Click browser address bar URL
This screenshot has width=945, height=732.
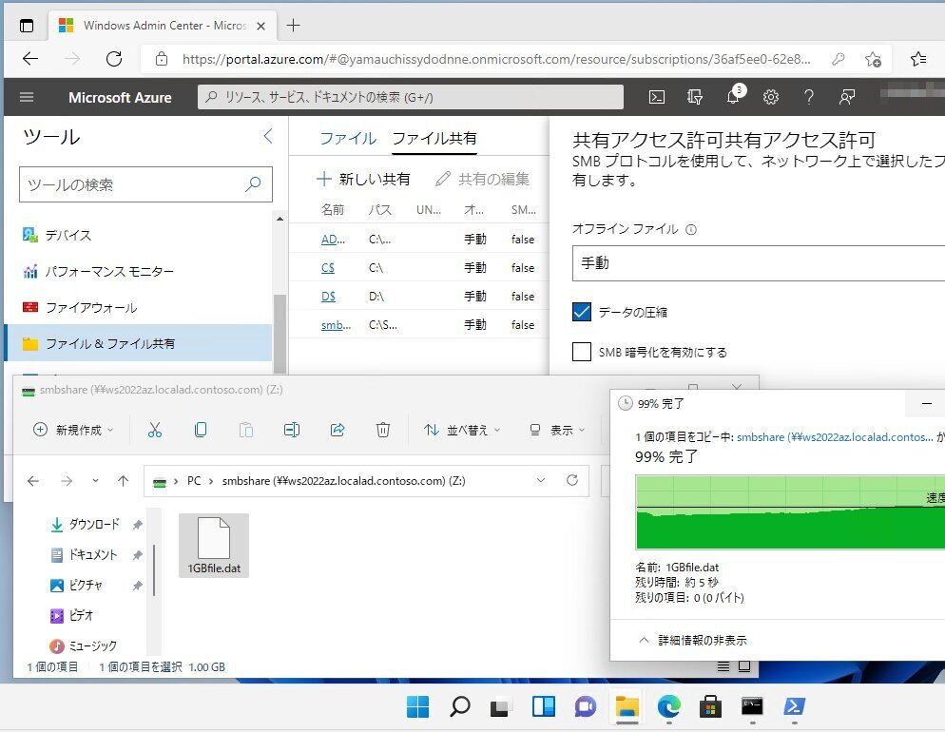pos(496,59)
